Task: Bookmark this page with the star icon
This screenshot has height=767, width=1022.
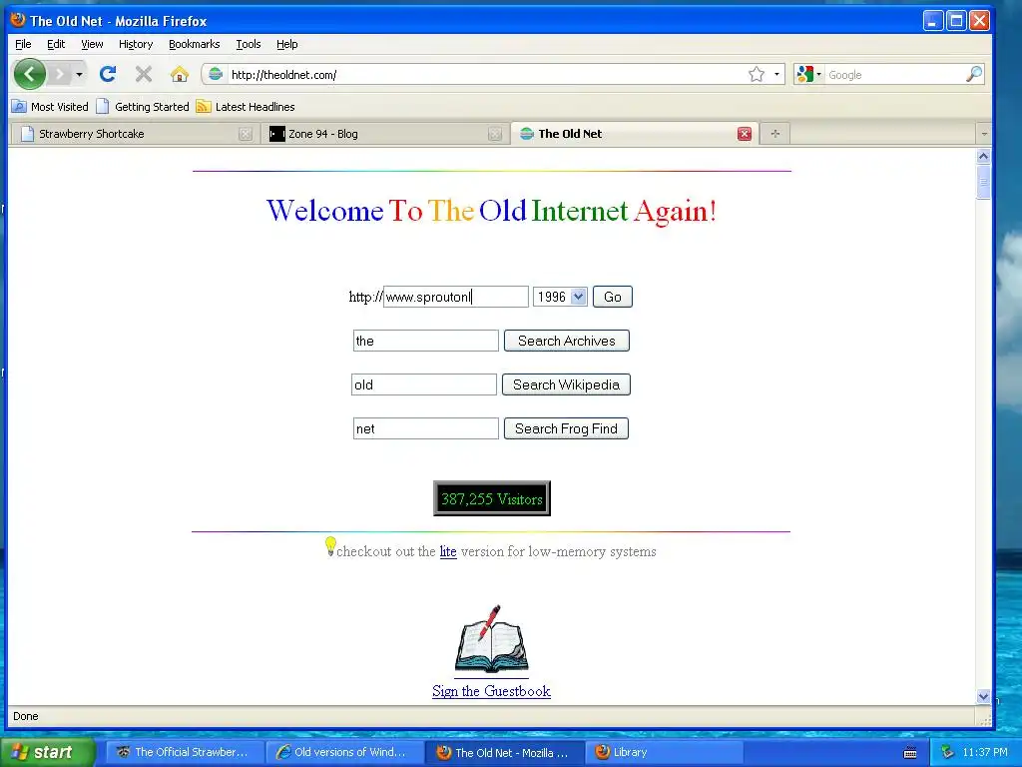Action: coord(757,74)
